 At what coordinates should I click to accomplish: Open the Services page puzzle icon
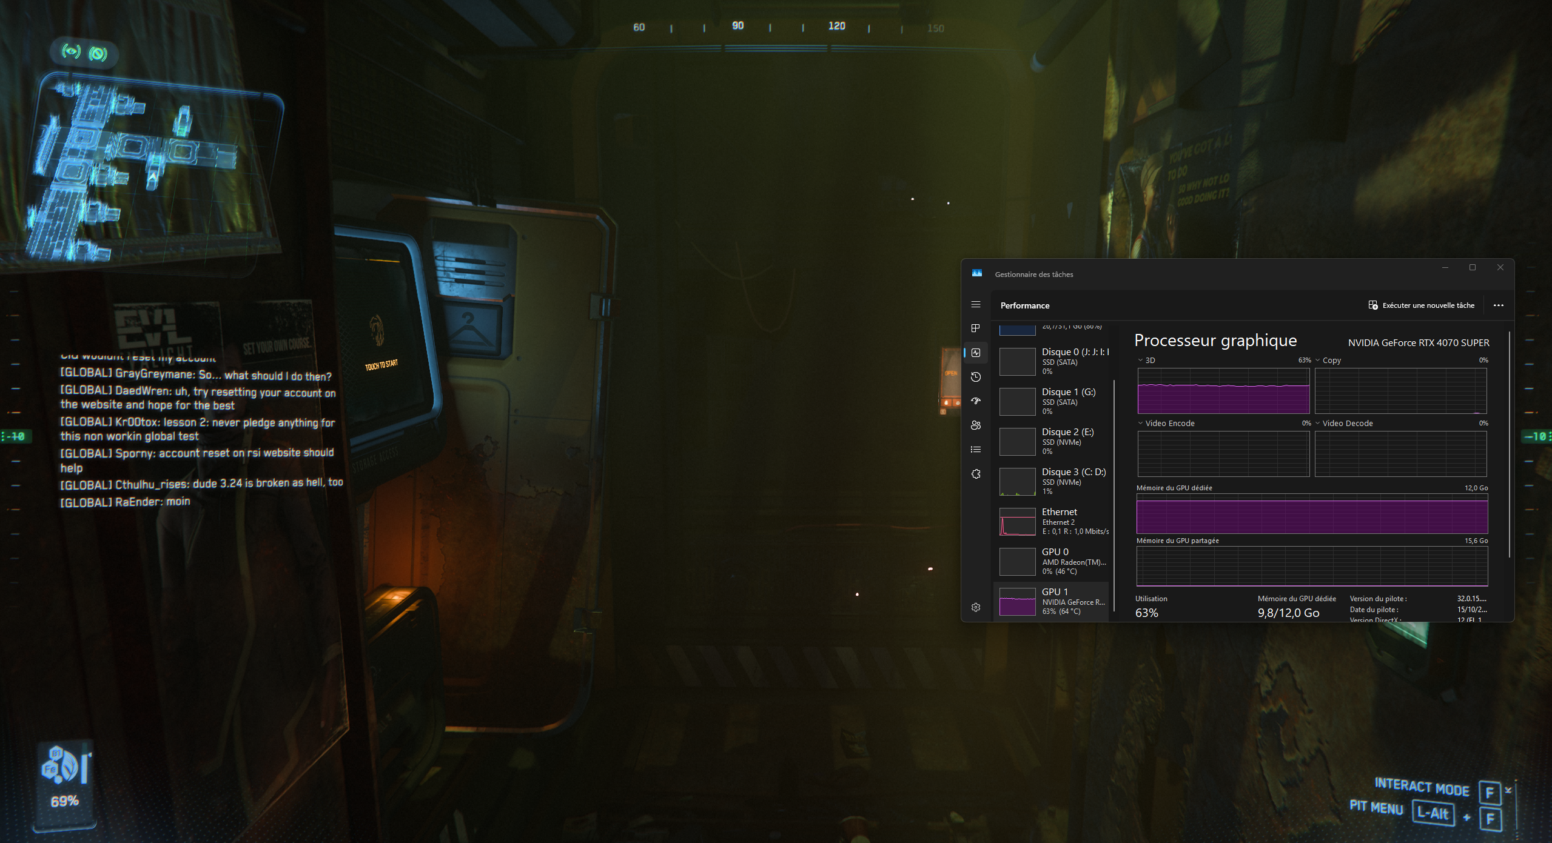click(x=976, y=474)
